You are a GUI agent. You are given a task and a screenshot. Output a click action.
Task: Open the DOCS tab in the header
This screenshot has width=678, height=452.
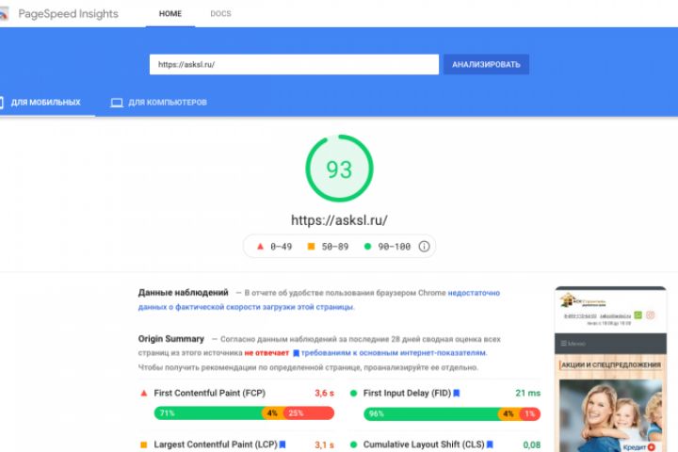(220, 14)
